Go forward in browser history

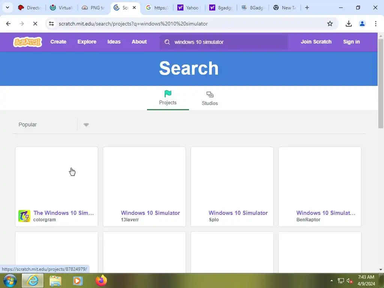tap(22, 24)
